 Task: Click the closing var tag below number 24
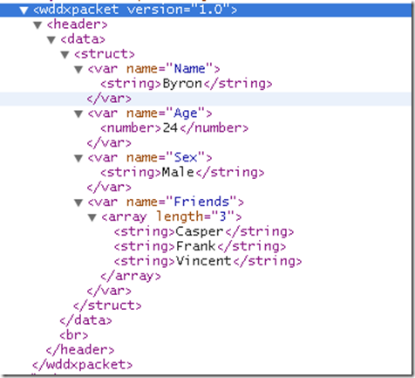click(109, 143)
